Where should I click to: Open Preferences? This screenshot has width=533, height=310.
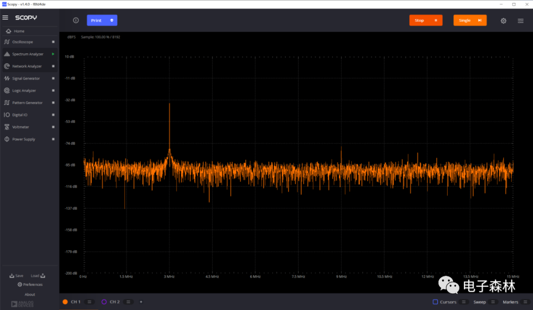point(30,284)
